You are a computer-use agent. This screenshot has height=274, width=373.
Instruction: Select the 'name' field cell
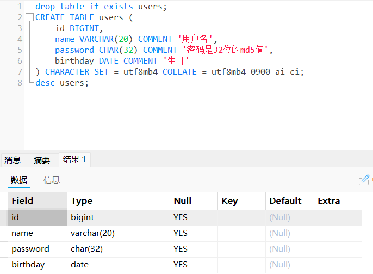click(x=38, y=233)
